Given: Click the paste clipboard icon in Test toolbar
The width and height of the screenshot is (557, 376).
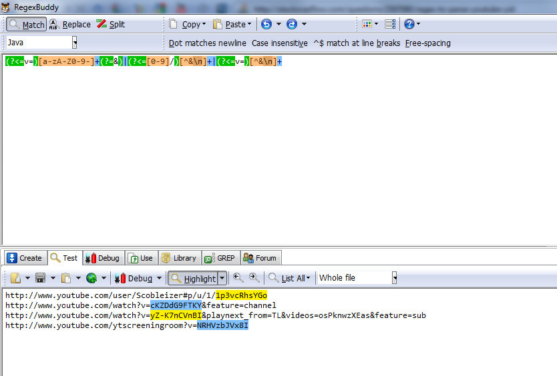Looking at the screenshot, I should [x=66, y=278].
